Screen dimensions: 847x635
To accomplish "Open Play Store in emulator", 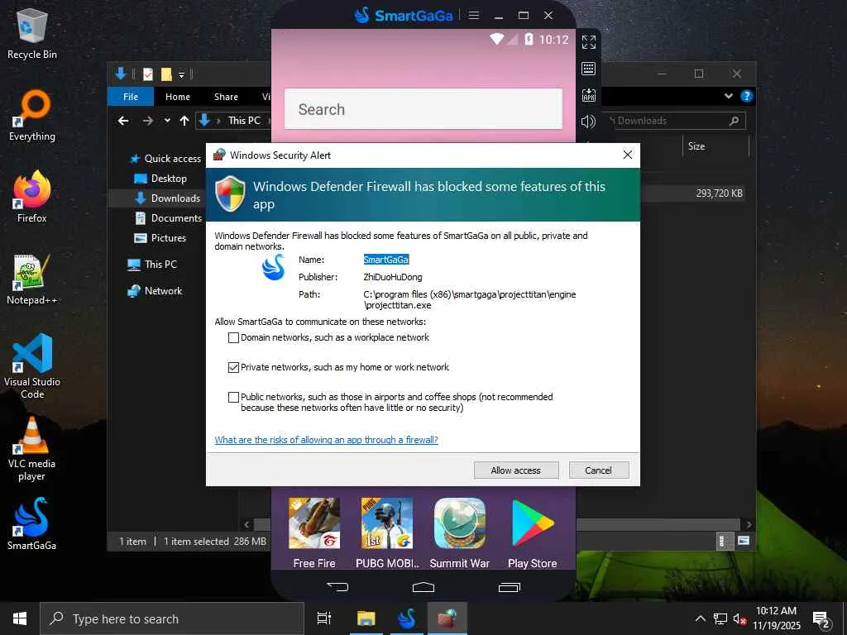I will click(533, 533).
